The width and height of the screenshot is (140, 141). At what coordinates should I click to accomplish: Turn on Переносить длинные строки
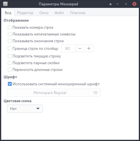(x=10, y=70)
